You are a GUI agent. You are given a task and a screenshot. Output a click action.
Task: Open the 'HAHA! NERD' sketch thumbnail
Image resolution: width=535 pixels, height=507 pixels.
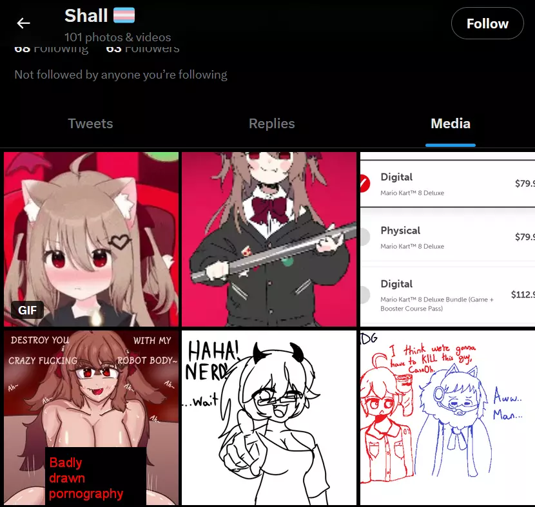click(269, 417)
